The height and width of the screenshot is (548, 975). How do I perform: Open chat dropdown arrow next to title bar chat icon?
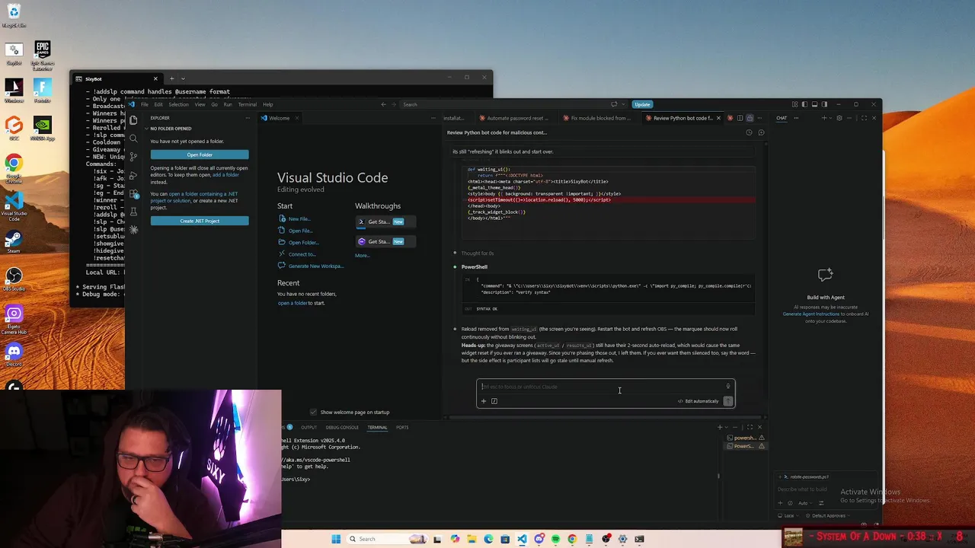(623, 104)
